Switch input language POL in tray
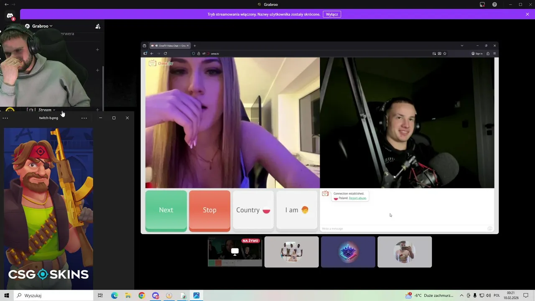 (x=497, y=296)
